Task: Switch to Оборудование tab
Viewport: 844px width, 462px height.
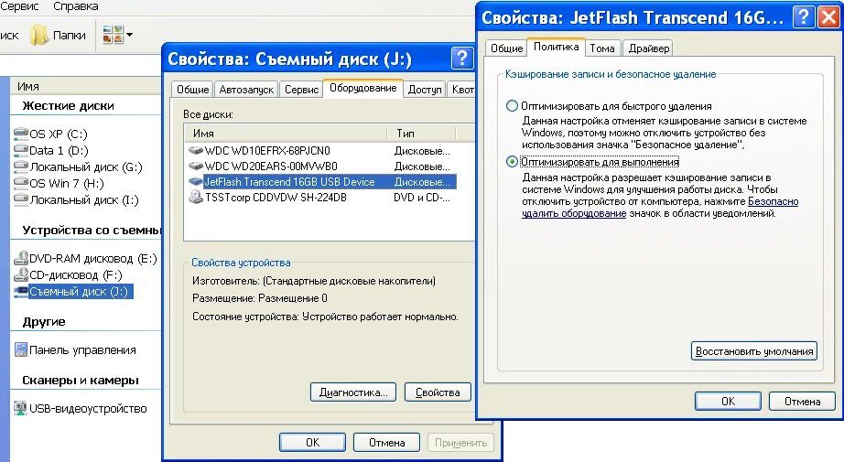Action: pyautogui.click(x=362, y=88)
